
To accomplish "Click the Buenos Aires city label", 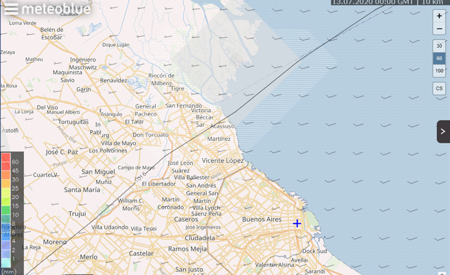I will coord(261,219).
